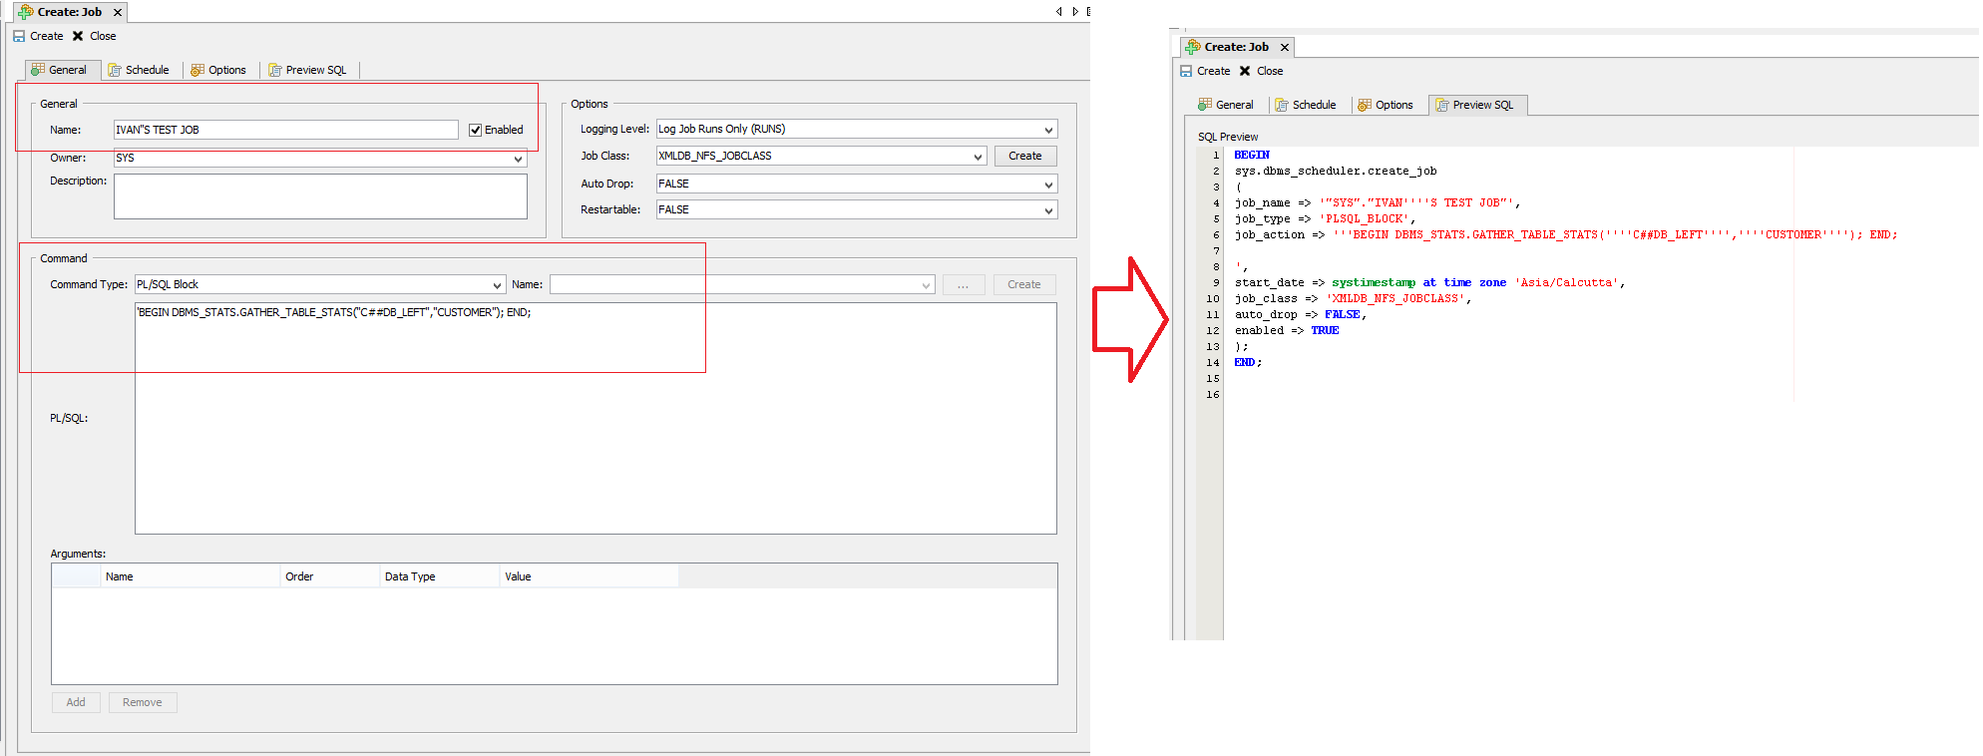
Task: Switch to Options tab in right window
Action: click(1386, 105)
